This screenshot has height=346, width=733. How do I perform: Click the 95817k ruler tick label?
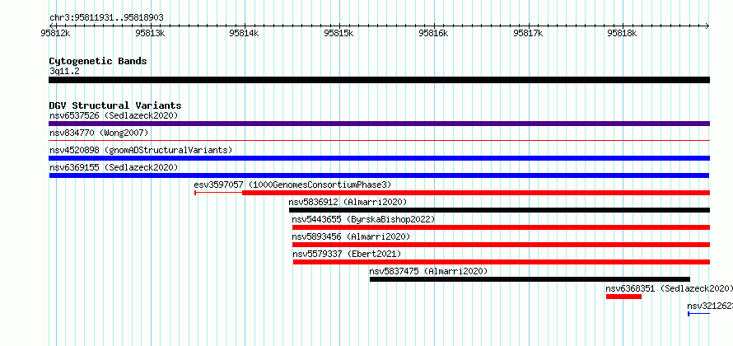(x=528, y=33)
